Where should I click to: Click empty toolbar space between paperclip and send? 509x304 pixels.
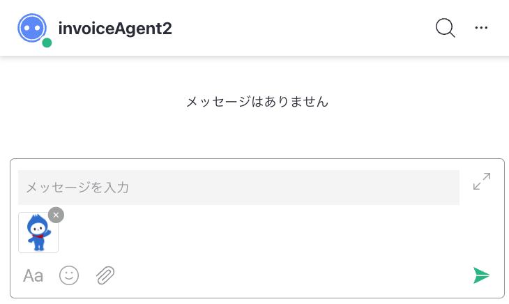click(x=292, y=276)
